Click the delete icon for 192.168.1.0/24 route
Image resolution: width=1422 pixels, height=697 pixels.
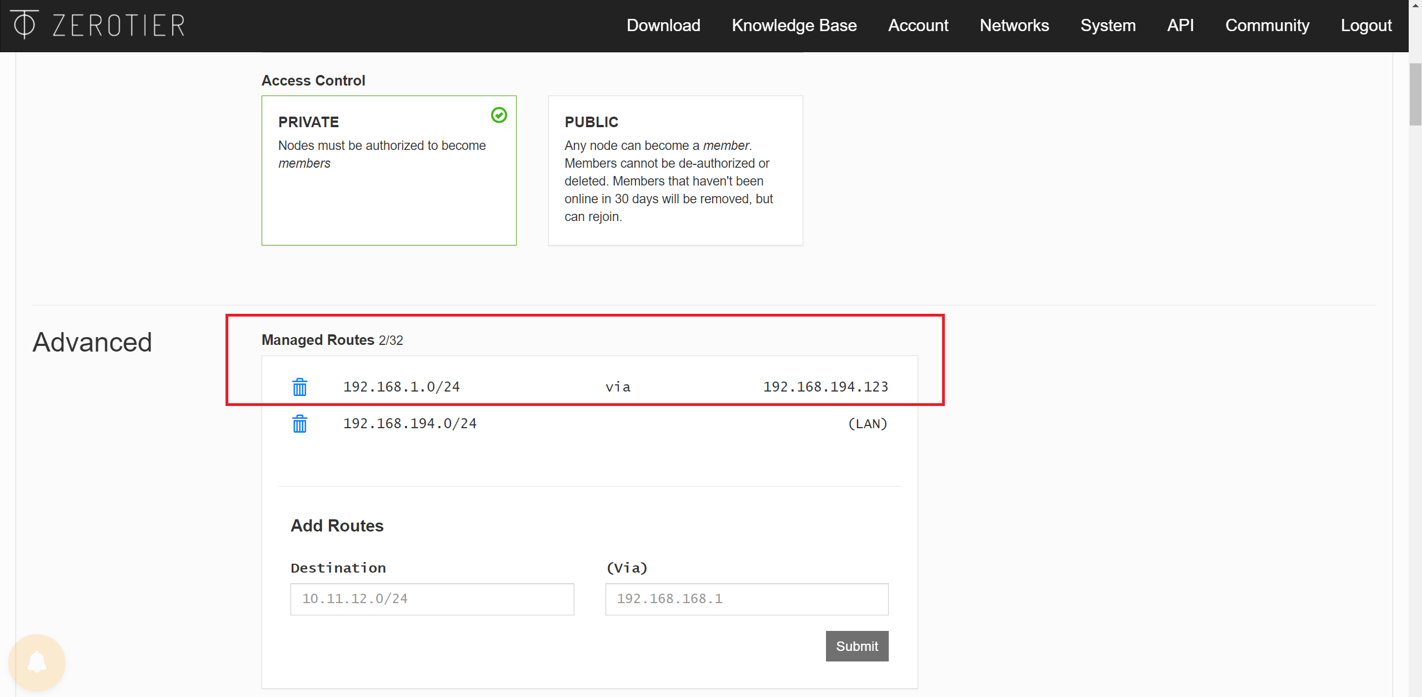click(300, 386)
